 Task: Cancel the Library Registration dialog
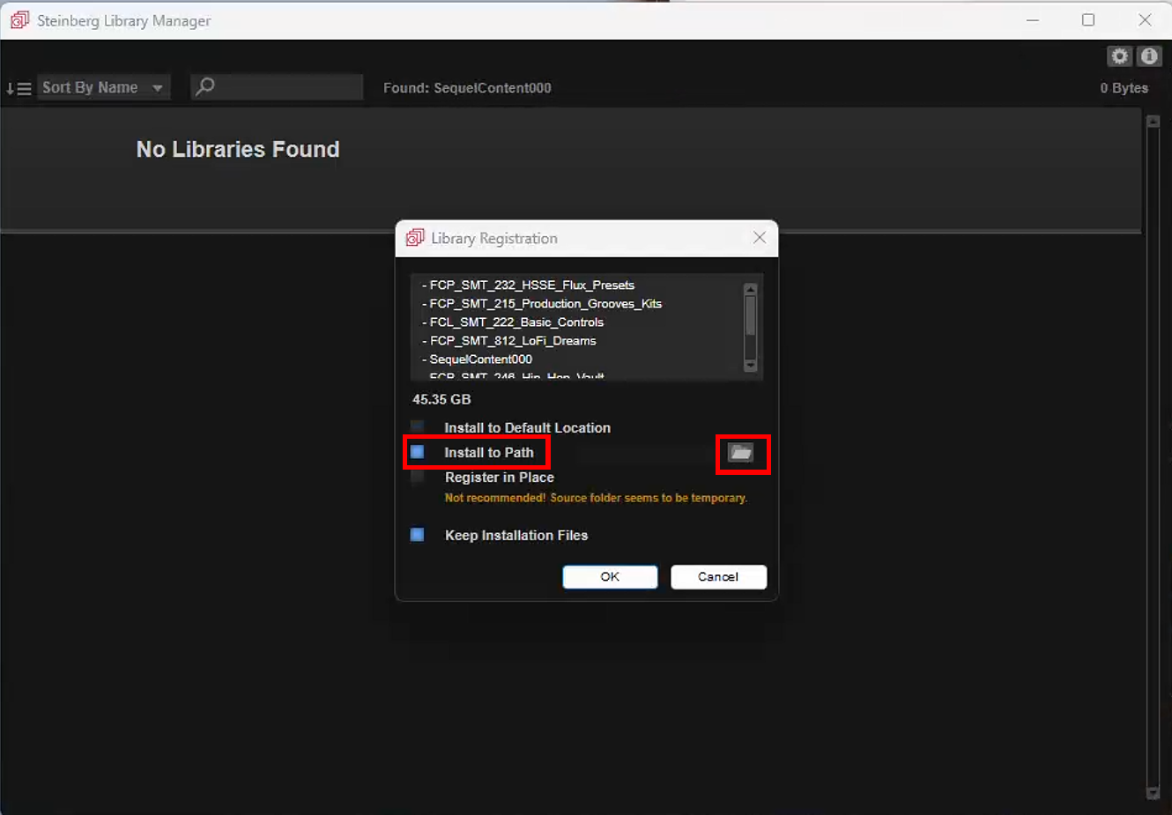click(x=718, y=577)
